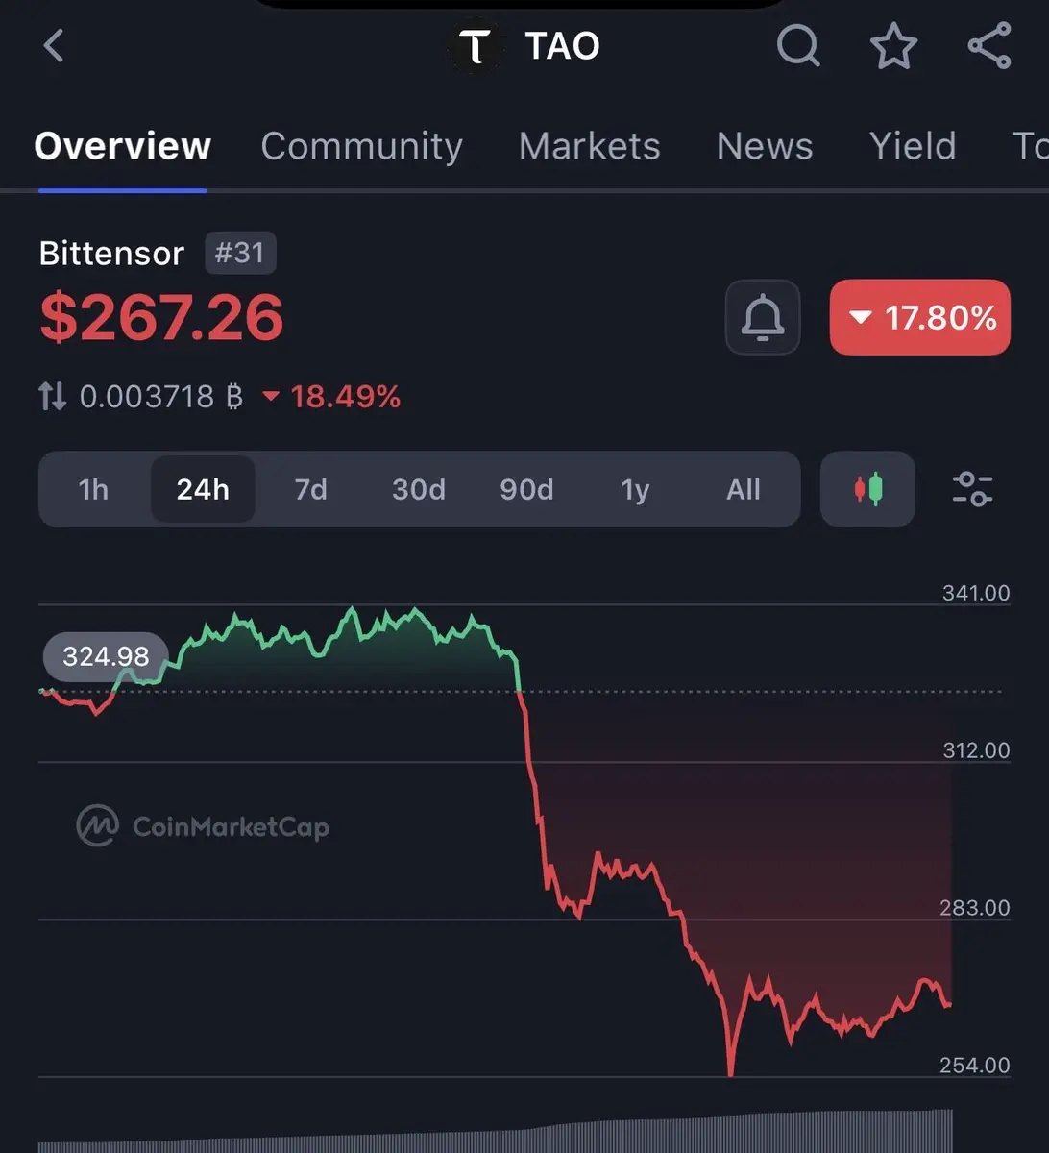Viewport: 1049px width, 1153px height.
Task: Select the 24h chart range
Action: [203, 489]
